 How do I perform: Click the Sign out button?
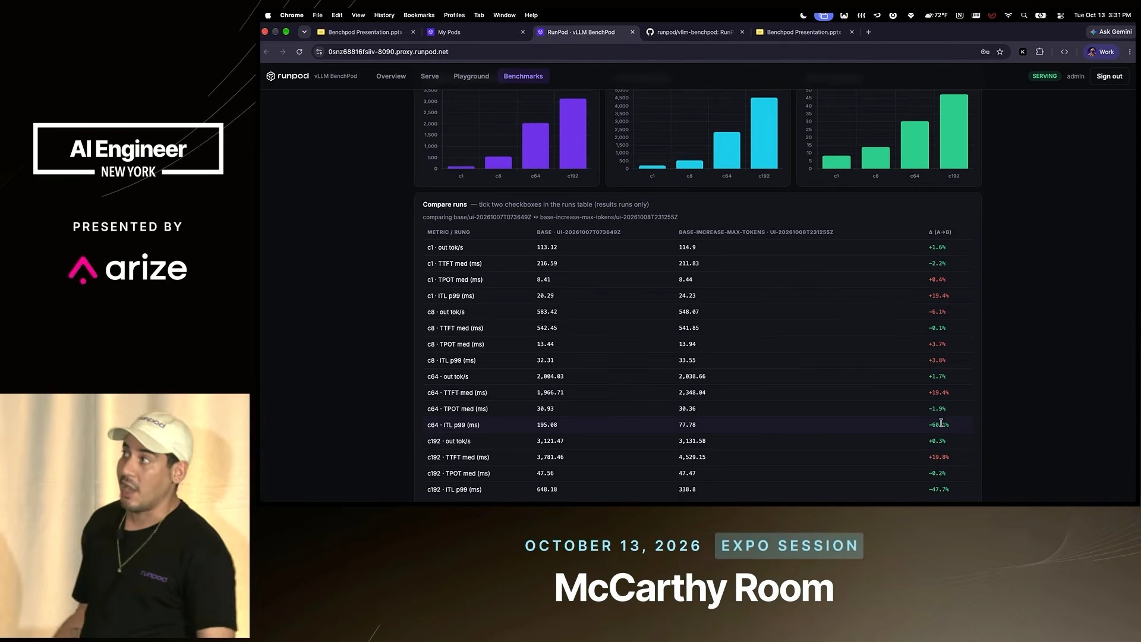[x=1110, y=76]
